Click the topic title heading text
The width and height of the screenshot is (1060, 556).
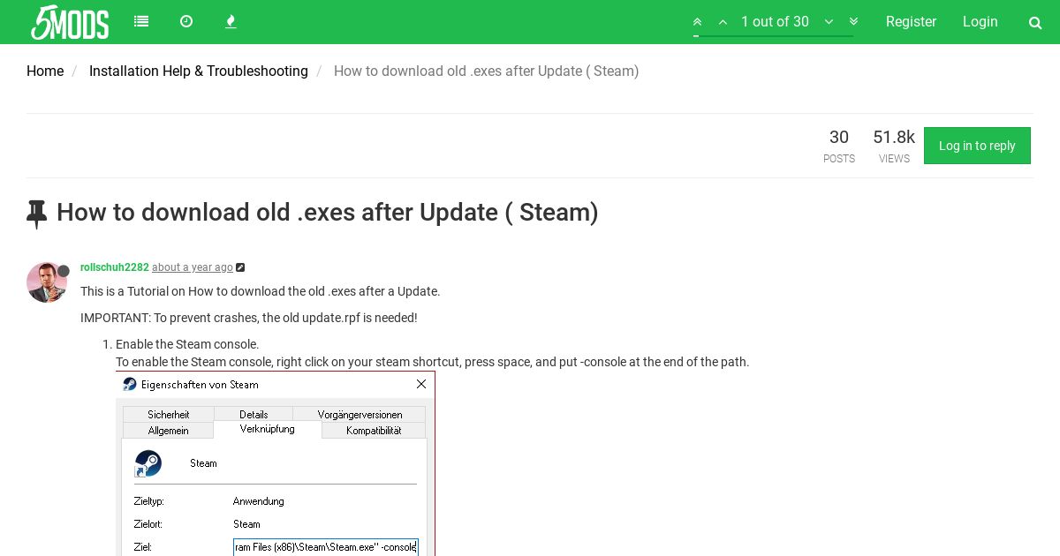(328, 213)
